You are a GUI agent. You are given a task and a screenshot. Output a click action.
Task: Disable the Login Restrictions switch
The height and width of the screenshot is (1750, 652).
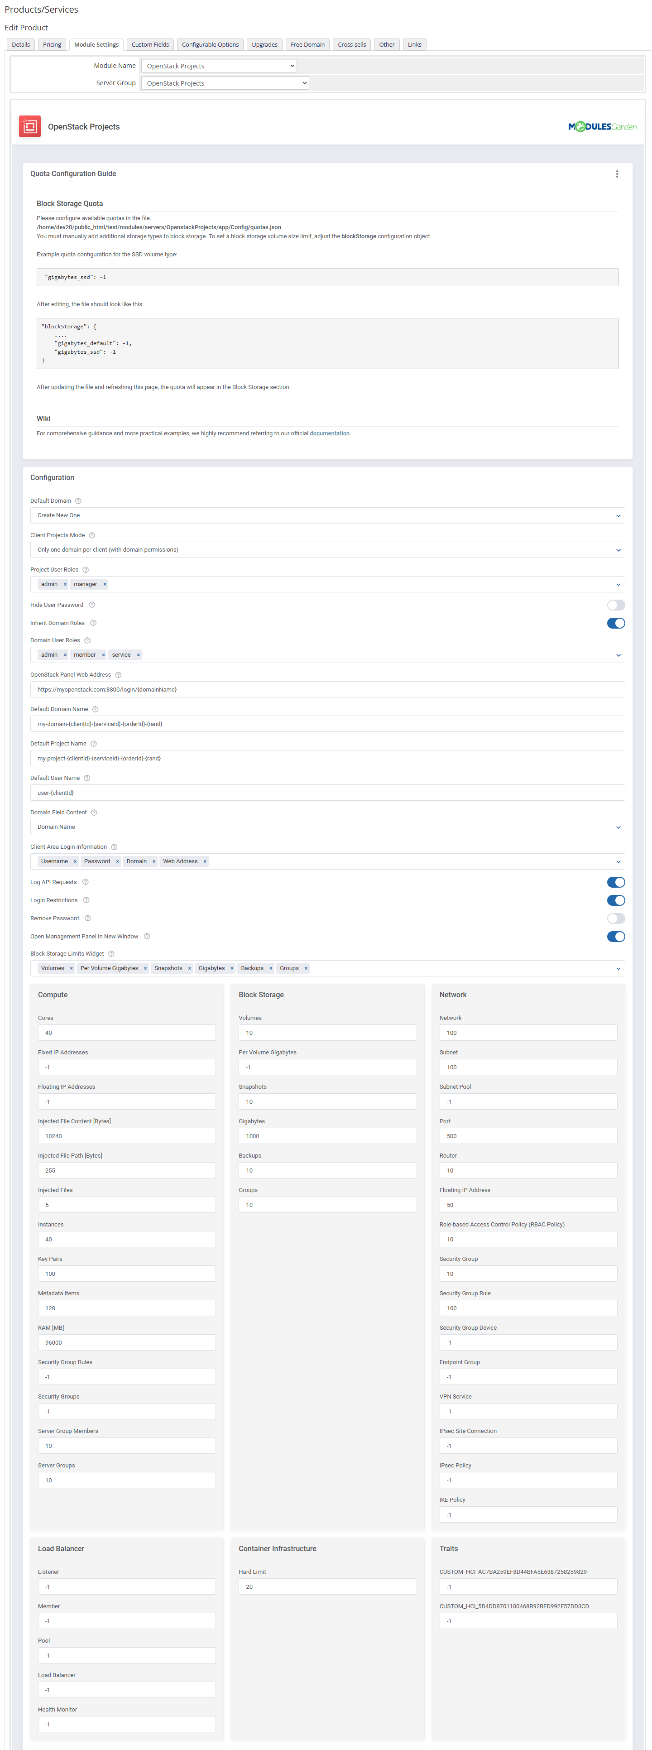(616, 900)
